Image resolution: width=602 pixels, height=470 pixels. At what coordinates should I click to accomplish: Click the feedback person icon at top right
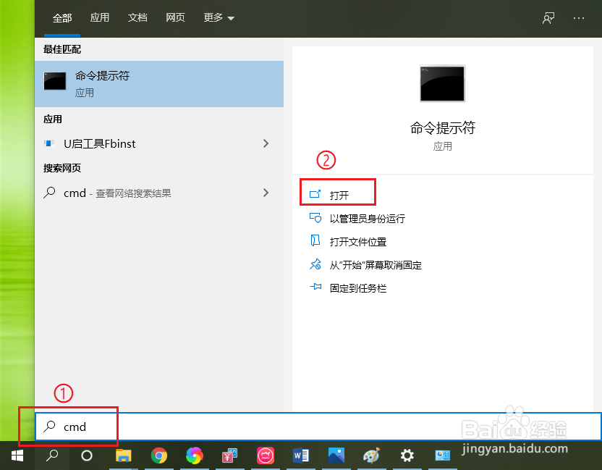[x=548, y=18]
